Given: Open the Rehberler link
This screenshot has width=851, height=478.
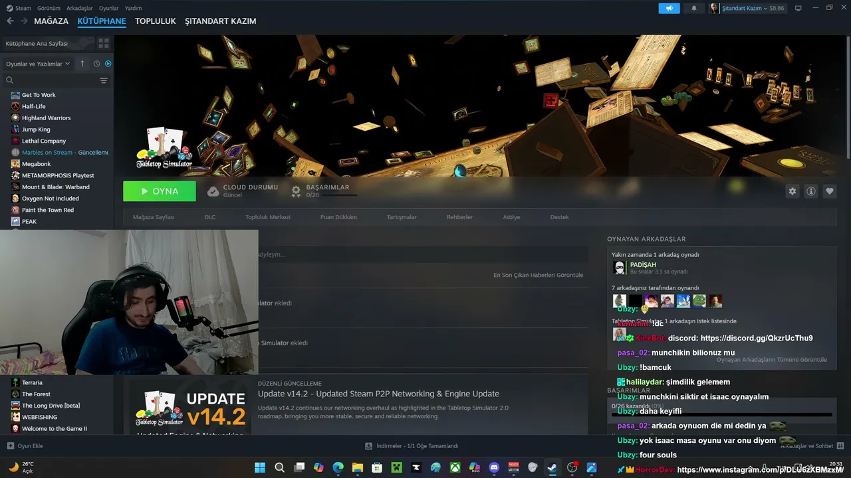Looking at the screenshot, I should pos(460,217).
